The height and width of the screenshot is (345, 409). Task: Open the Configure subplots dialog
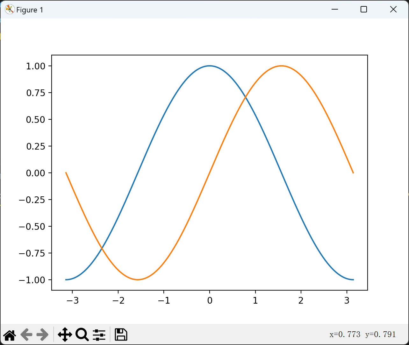99,334
